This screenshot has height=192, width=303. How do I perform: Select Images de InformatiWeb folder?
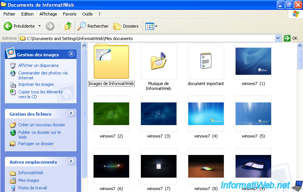coord(111,65)
